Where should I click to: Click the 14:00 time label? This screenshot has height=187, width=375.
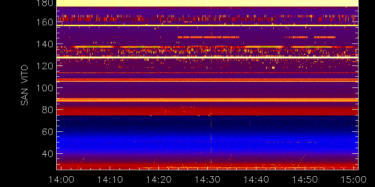click(x=61, y=180)
